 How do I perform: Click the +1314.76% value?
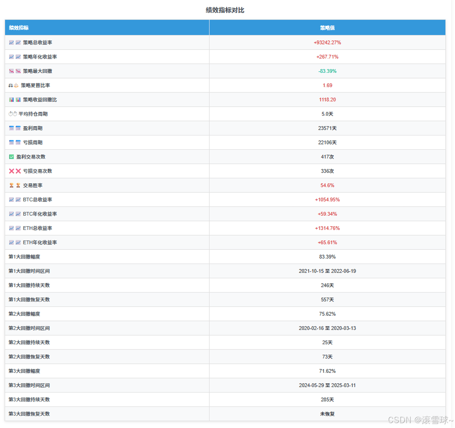pyautogui.click(x=327, y=228)
